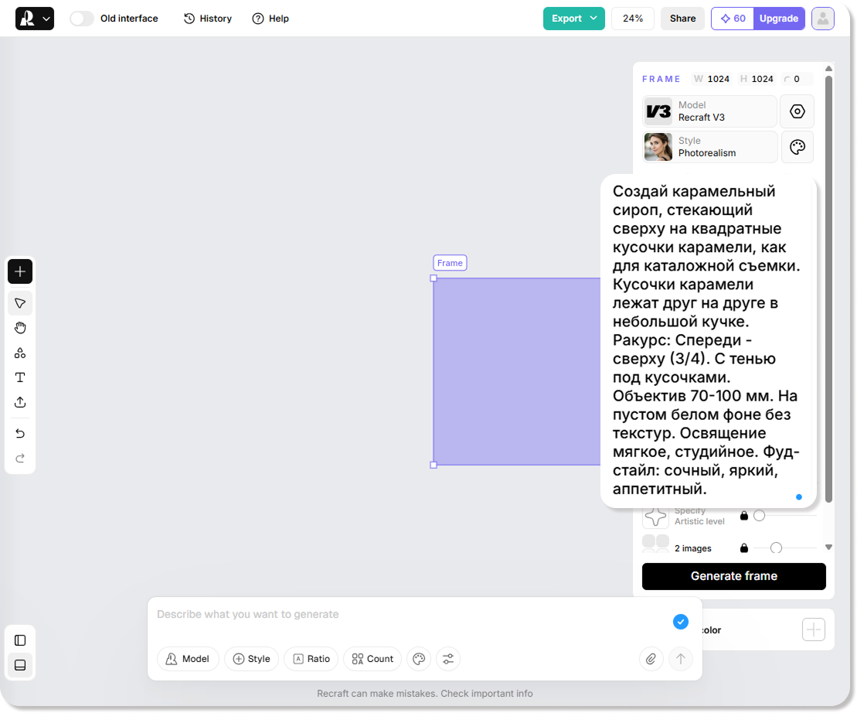The image size is (857, 713).
Task: Open the prompt bar sliders settings icon
Action: click(x=448, y=659)
